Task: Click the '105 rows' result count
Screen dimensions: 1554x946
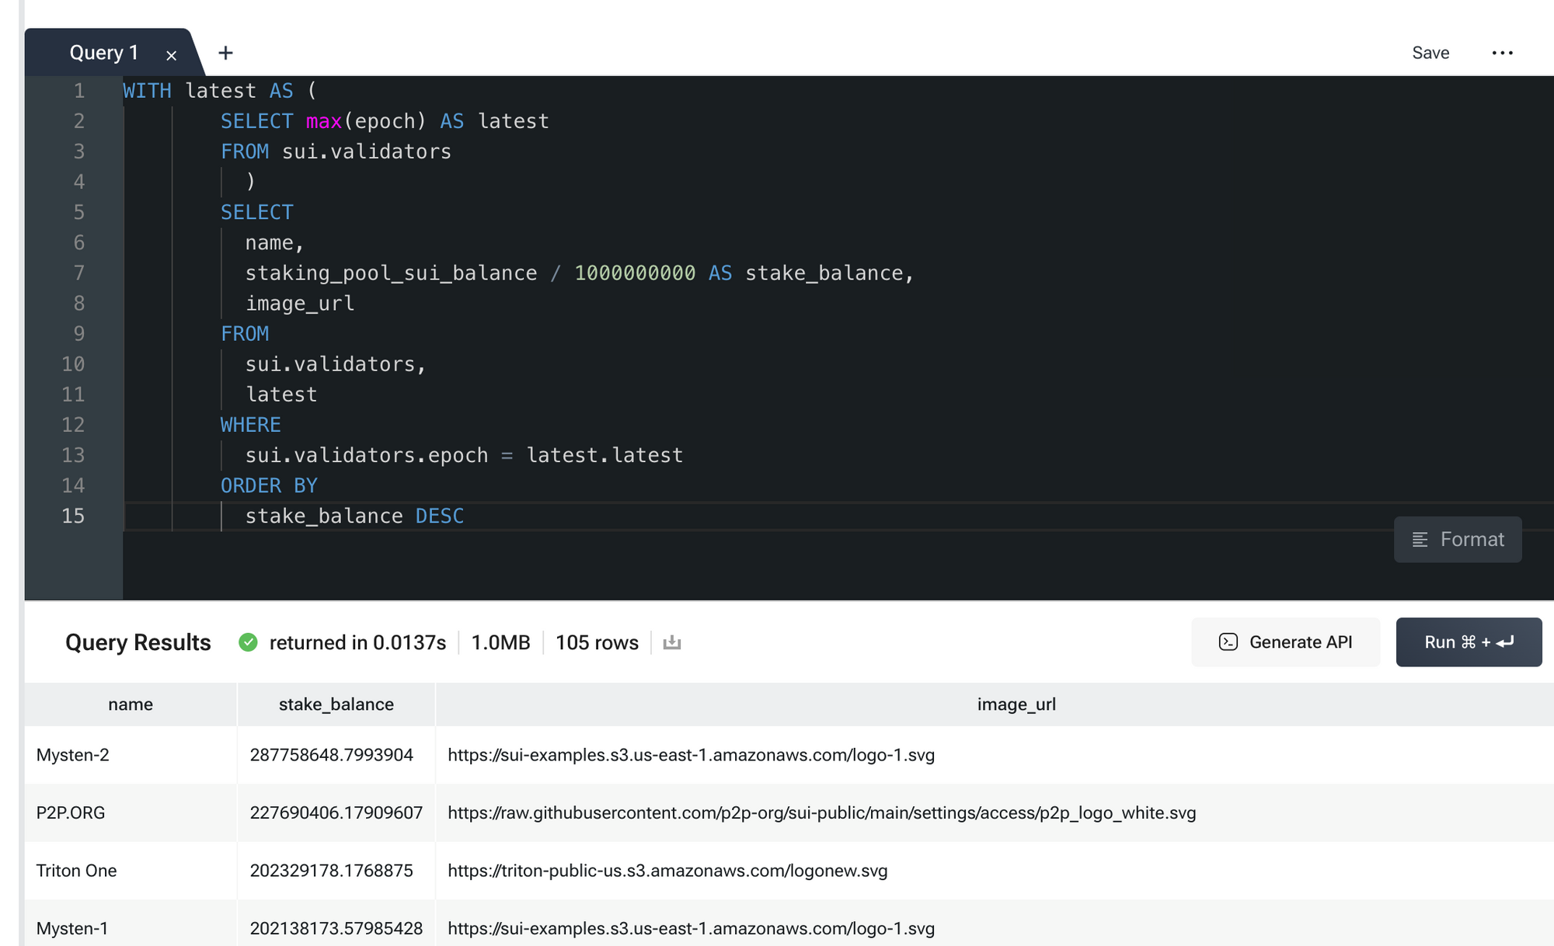Action: click(x=597, y=642)
